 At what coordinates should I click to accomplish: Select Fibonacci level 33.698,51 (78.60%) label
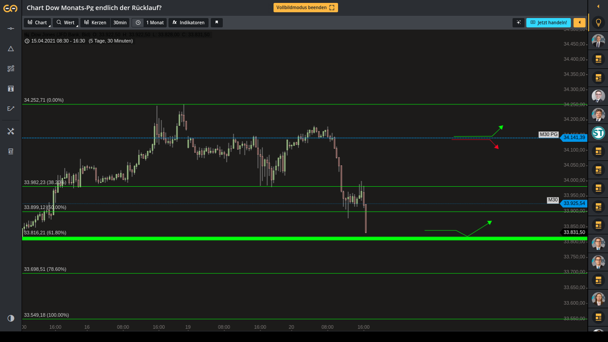[x=45, y=269]
